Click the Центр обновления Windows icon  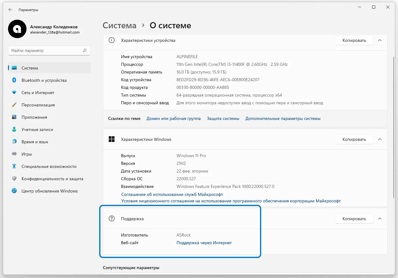(x=14, y=191)
